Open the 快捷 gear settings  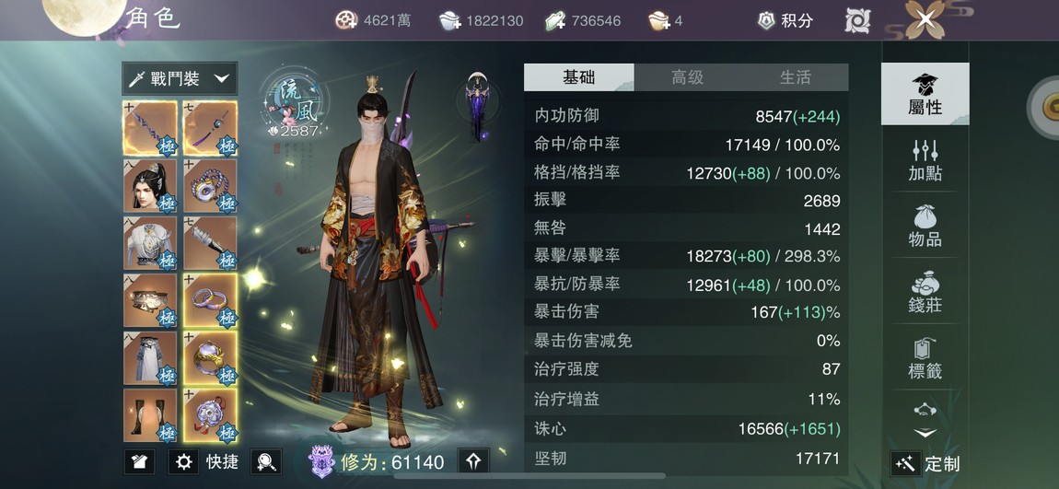(204, 462)
